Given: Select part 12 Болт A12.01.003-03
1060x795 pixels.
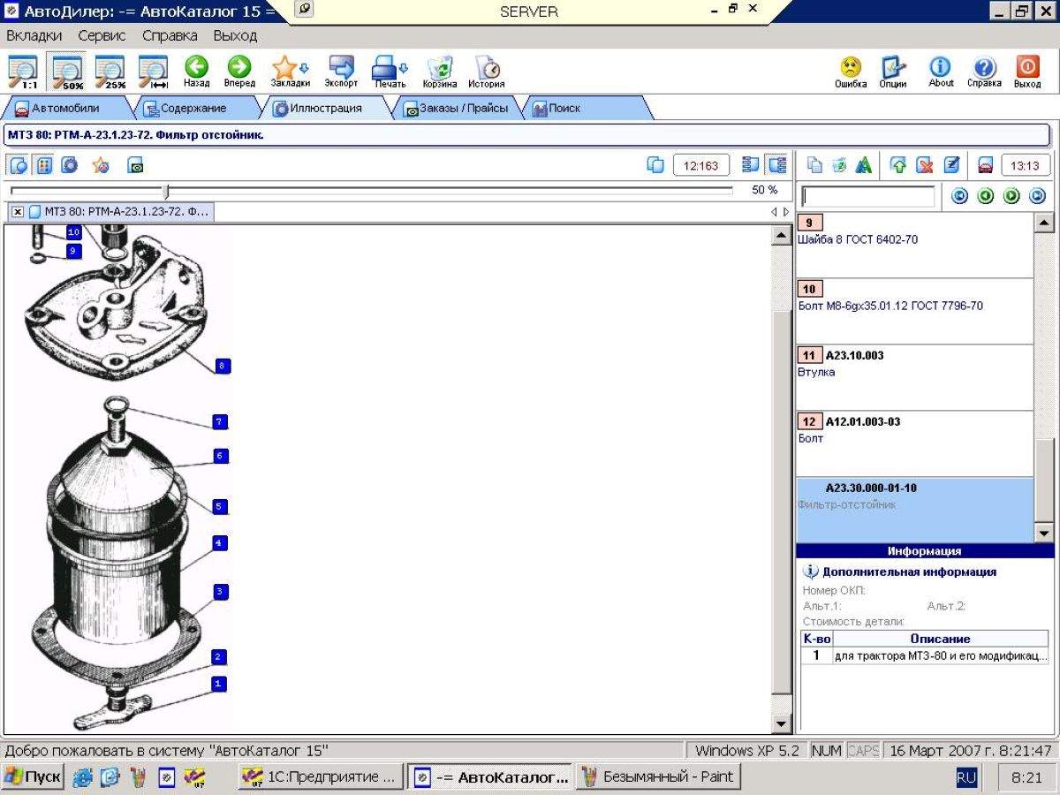Looking at the screenshot, I should 914,443.
